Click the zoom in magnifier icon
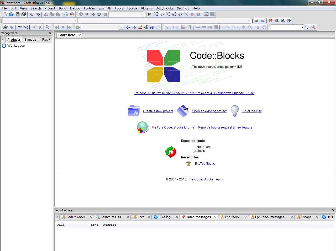Image resolution: width=336 pixels, height=251 pixels. pos(244,27)
